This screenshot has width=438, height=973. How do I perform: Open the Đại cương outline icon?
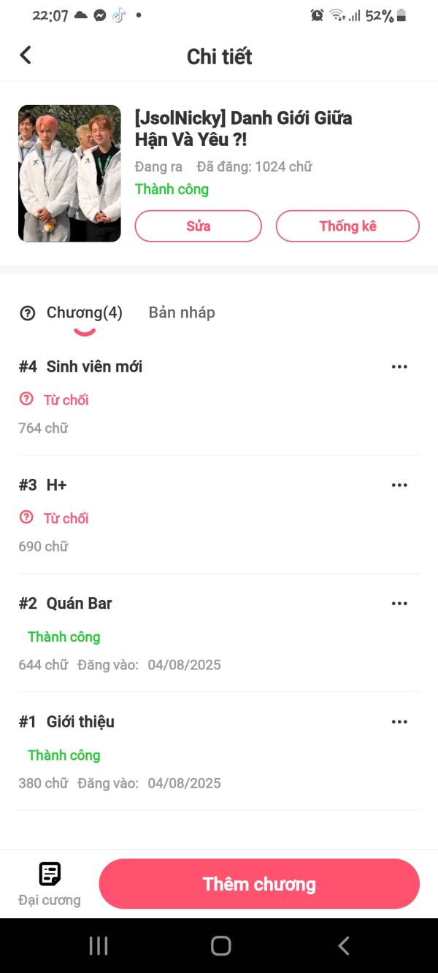50,874
